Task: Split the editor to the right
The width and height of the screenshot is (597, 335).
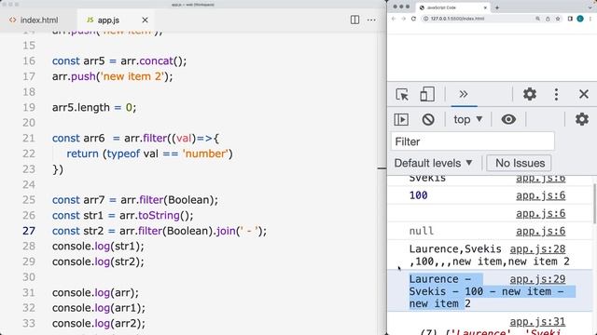Action: tap(354, 20)
